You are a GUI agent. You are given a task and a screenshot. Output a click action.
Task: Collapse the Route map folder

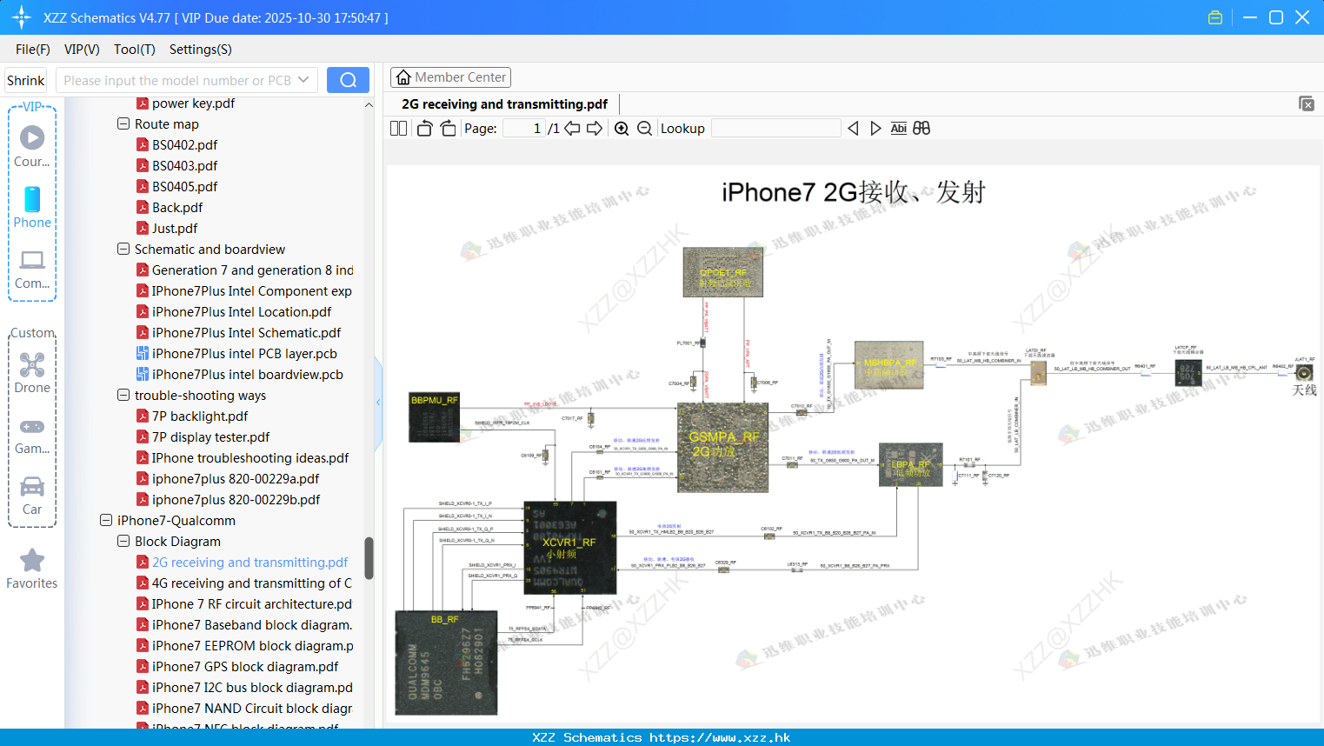[123, 124]
